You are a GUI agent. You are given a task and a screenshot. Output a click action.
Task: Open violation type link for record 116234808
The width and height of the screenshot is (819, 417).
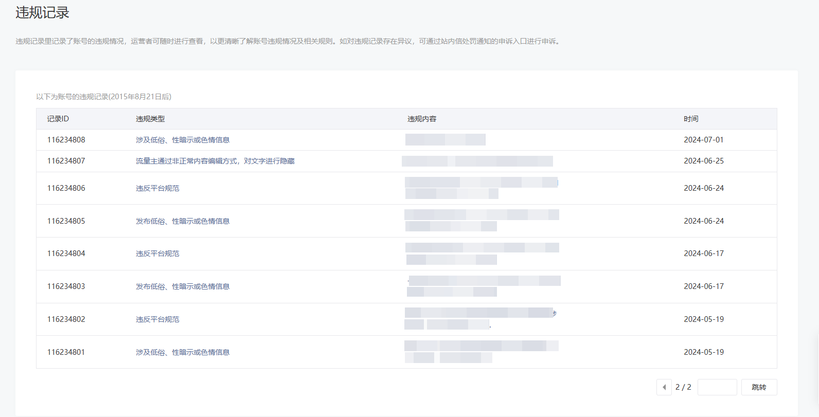click(x=183, y=140)
